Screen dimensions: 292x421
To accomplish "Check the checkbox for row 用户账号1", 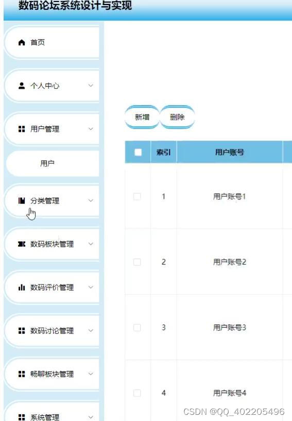I will point(137,196).
